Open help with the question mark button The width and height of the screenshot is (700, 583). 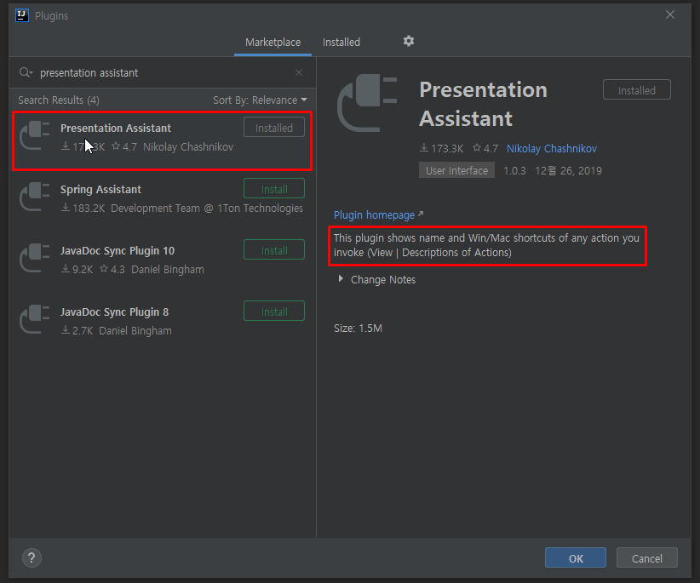(32, 558)
